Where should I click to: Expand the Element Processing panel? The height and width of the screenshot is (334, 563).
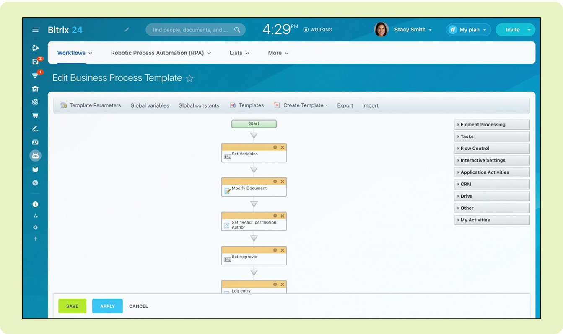(x=491, y=125)
